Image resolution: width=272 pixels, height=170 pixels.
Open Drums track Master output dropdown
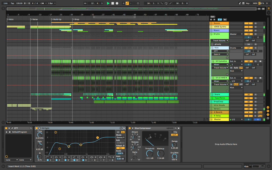pos(236,34)
